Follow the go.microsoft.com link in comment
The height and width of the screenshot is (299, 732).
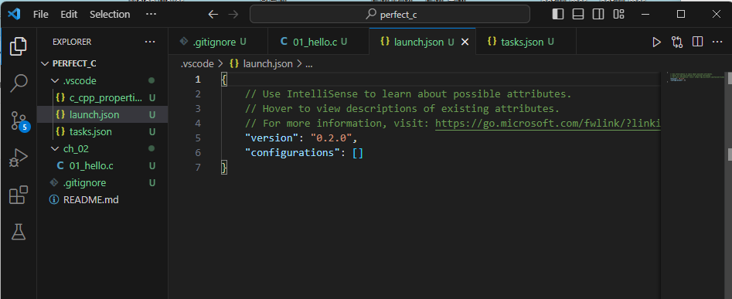(547, 123)
